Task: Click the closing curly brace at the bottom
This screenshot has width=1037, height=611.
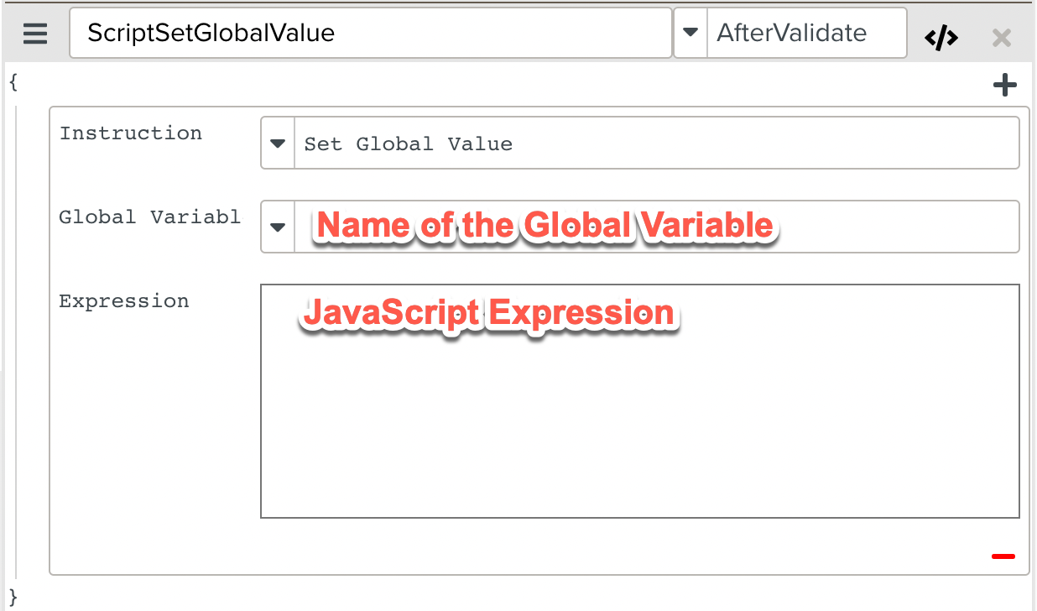Action: tap(12, 596)
